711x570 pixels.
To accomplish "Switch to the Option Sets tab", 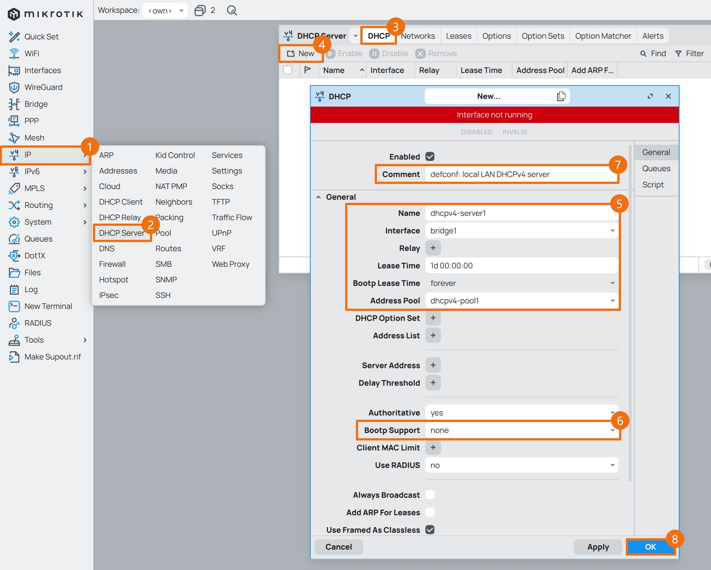I will click(x=543, y=36).
